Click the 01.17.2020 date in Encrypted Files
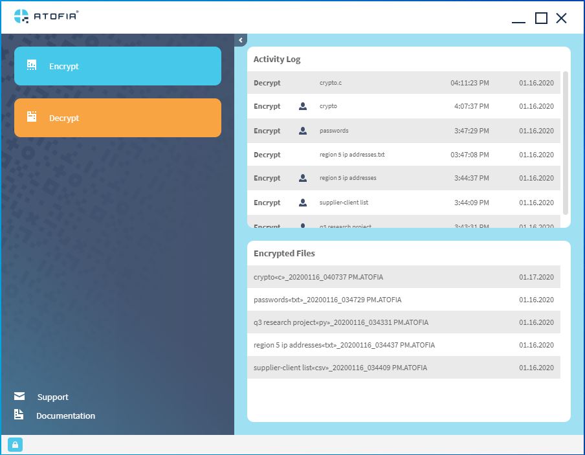The width and height of the screenshot is (585, 455). tap(536, 276)
